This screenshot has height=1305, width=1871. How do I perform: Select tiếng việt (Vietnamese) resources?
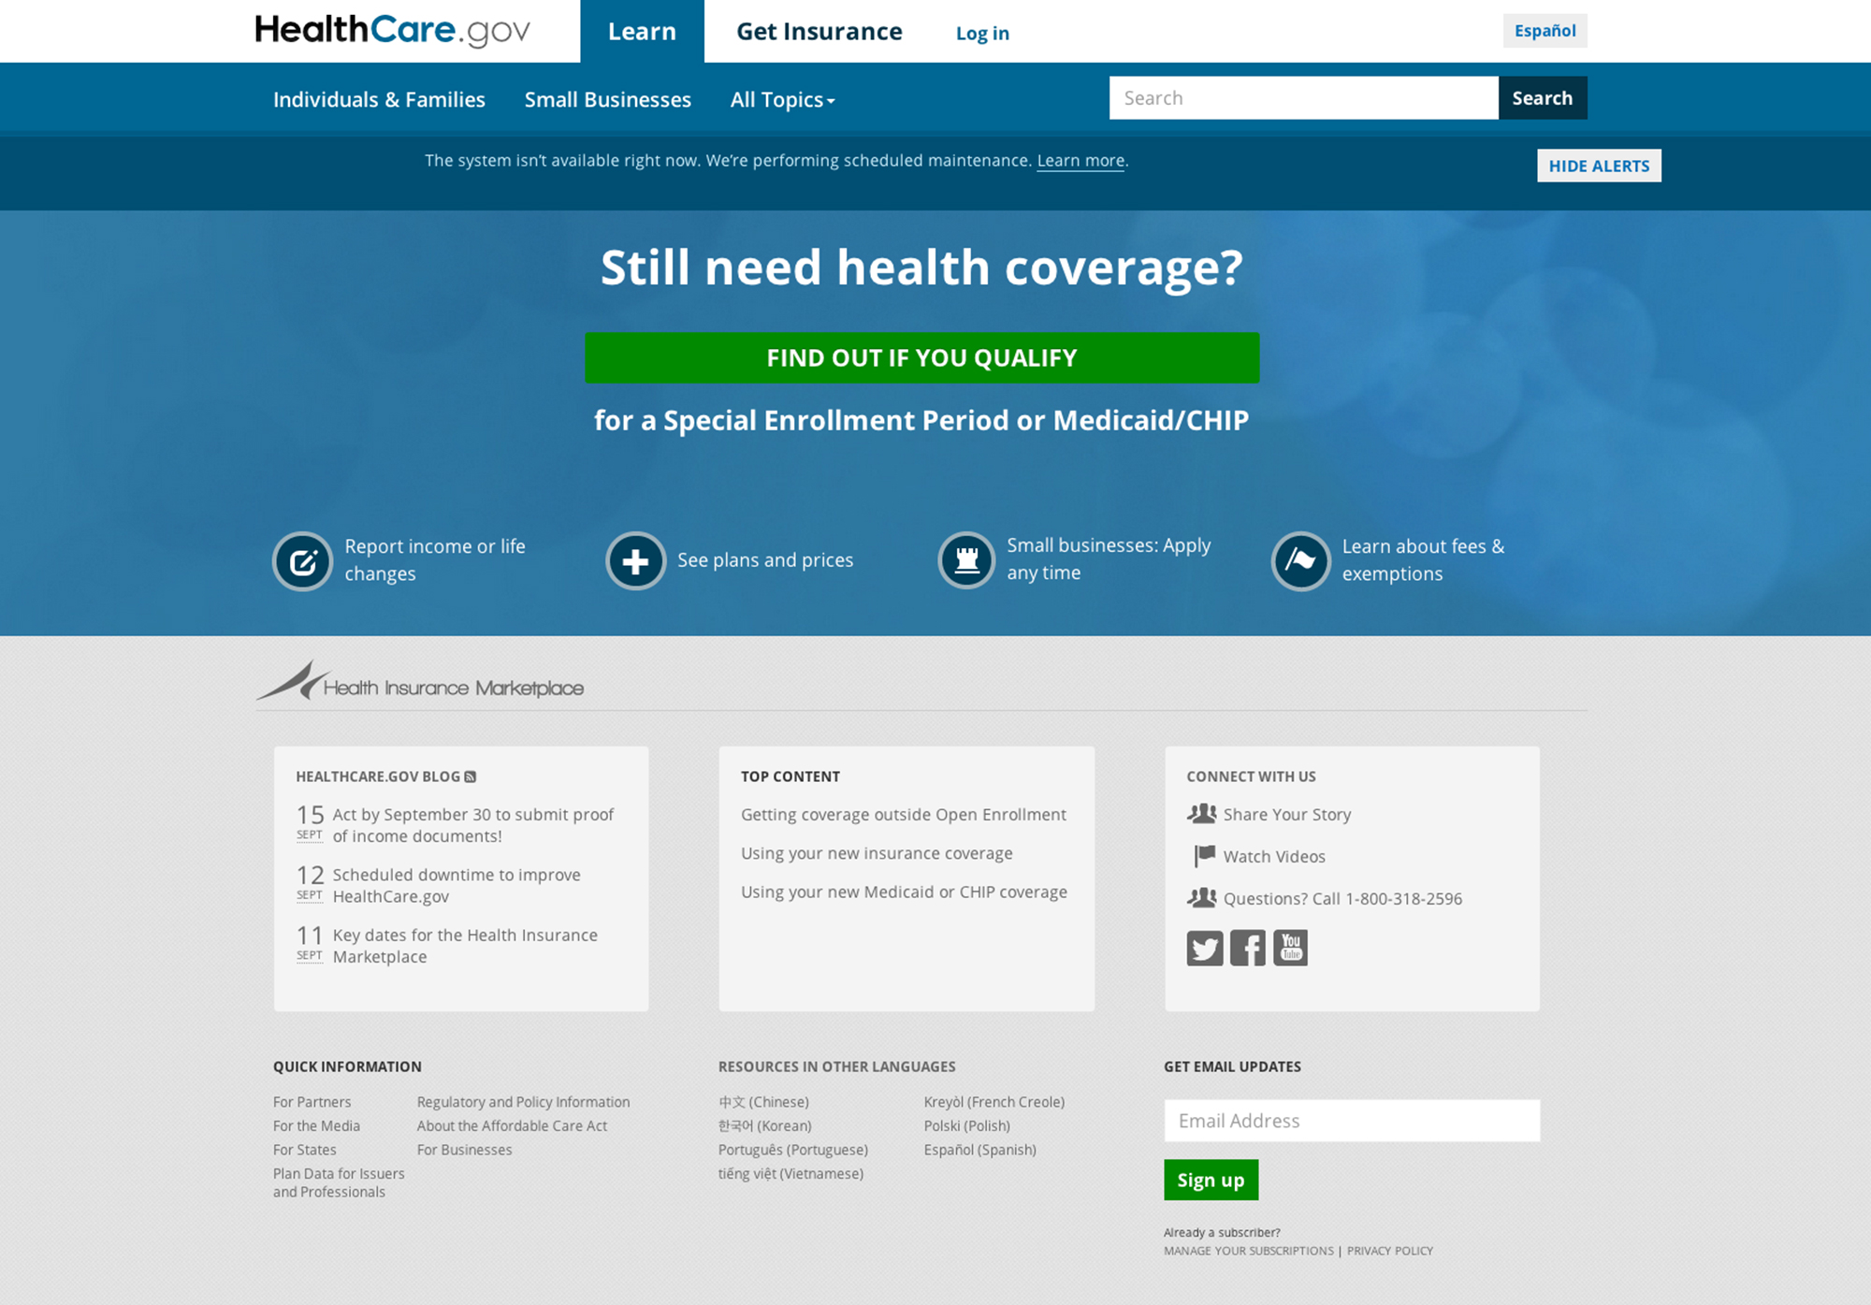click(x=791, y=1174)
